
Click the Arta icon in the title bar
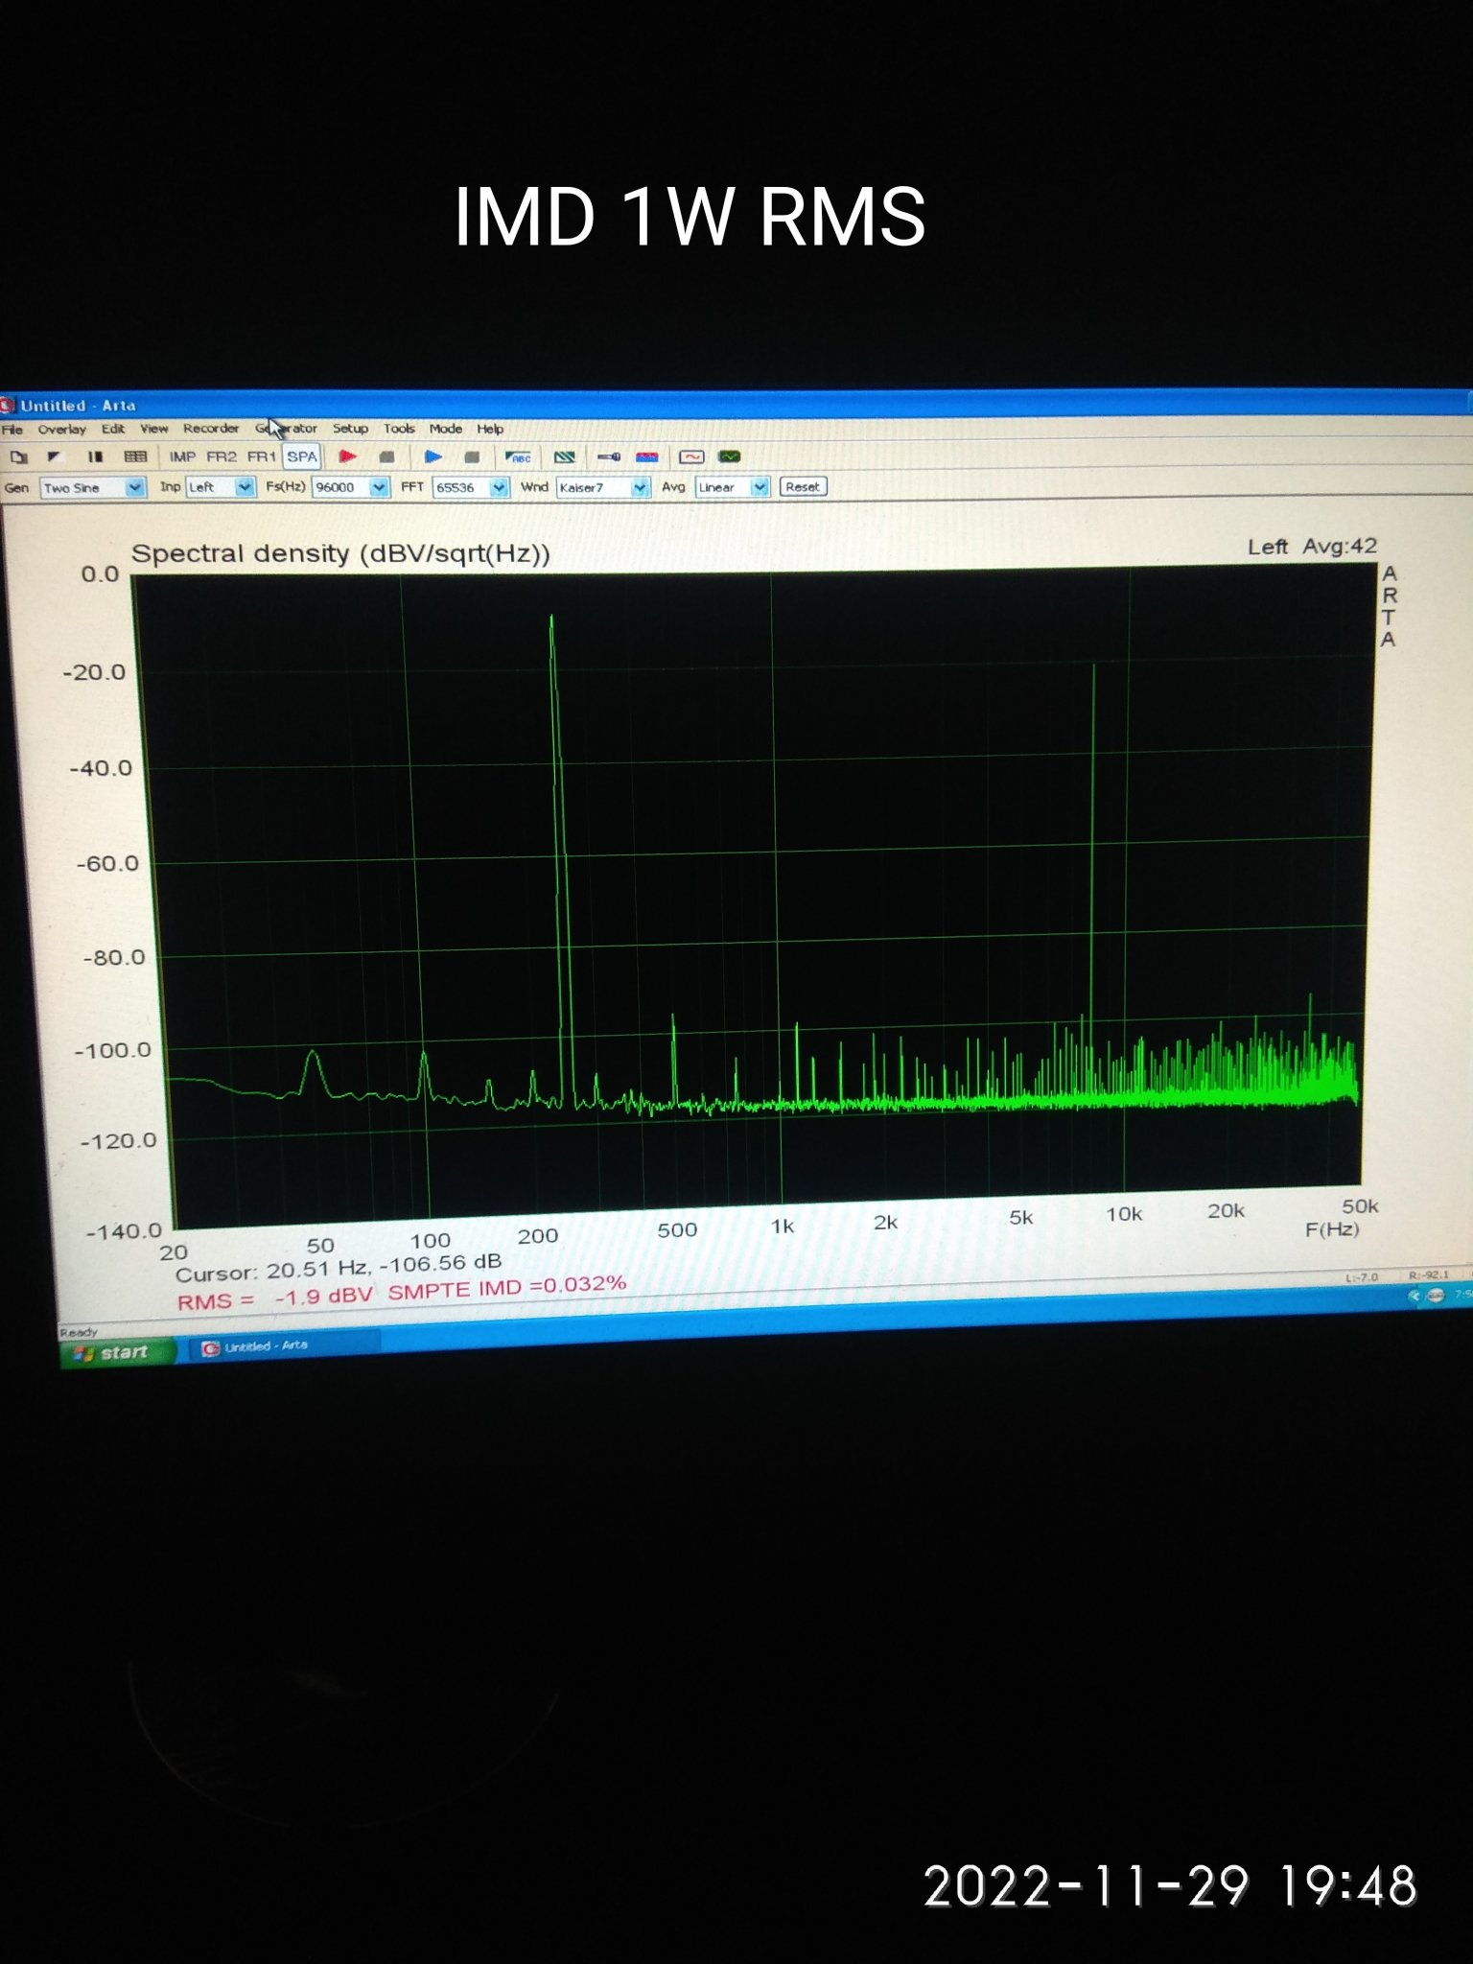8,406
